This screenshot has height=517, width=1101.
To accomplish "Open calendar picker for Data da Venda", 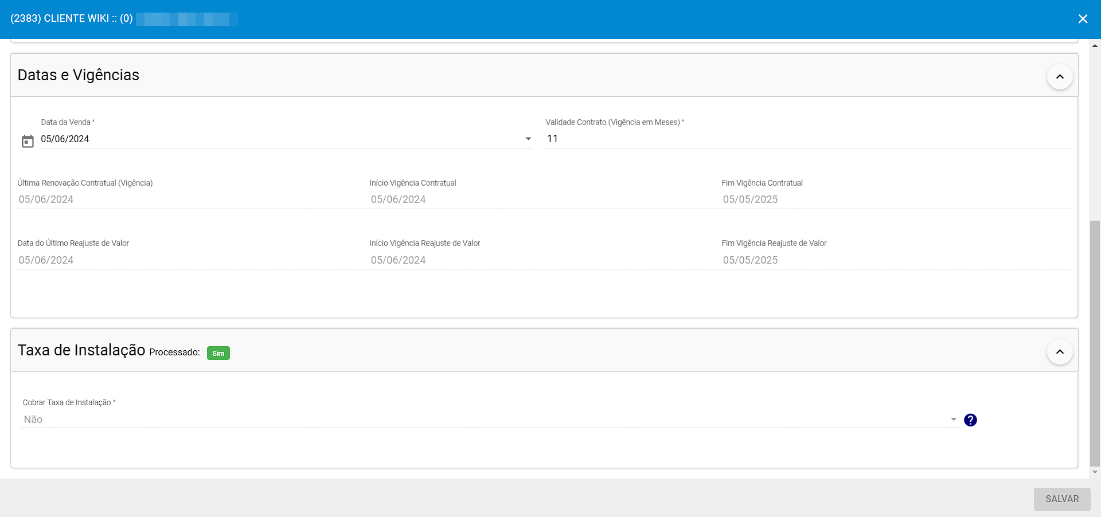I will 28,141.
